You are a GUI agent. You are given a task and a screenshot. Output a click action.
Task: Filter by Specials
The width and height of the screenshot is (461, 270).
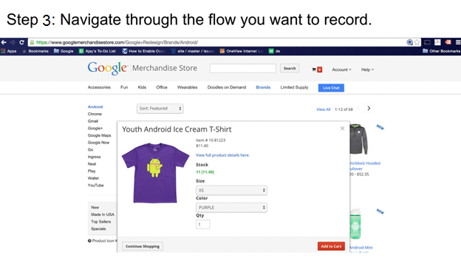(x=98, y=229)
